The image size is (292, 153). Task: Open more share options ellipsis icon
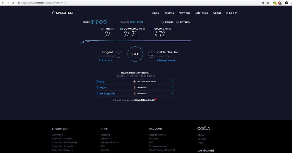[105, 22]
